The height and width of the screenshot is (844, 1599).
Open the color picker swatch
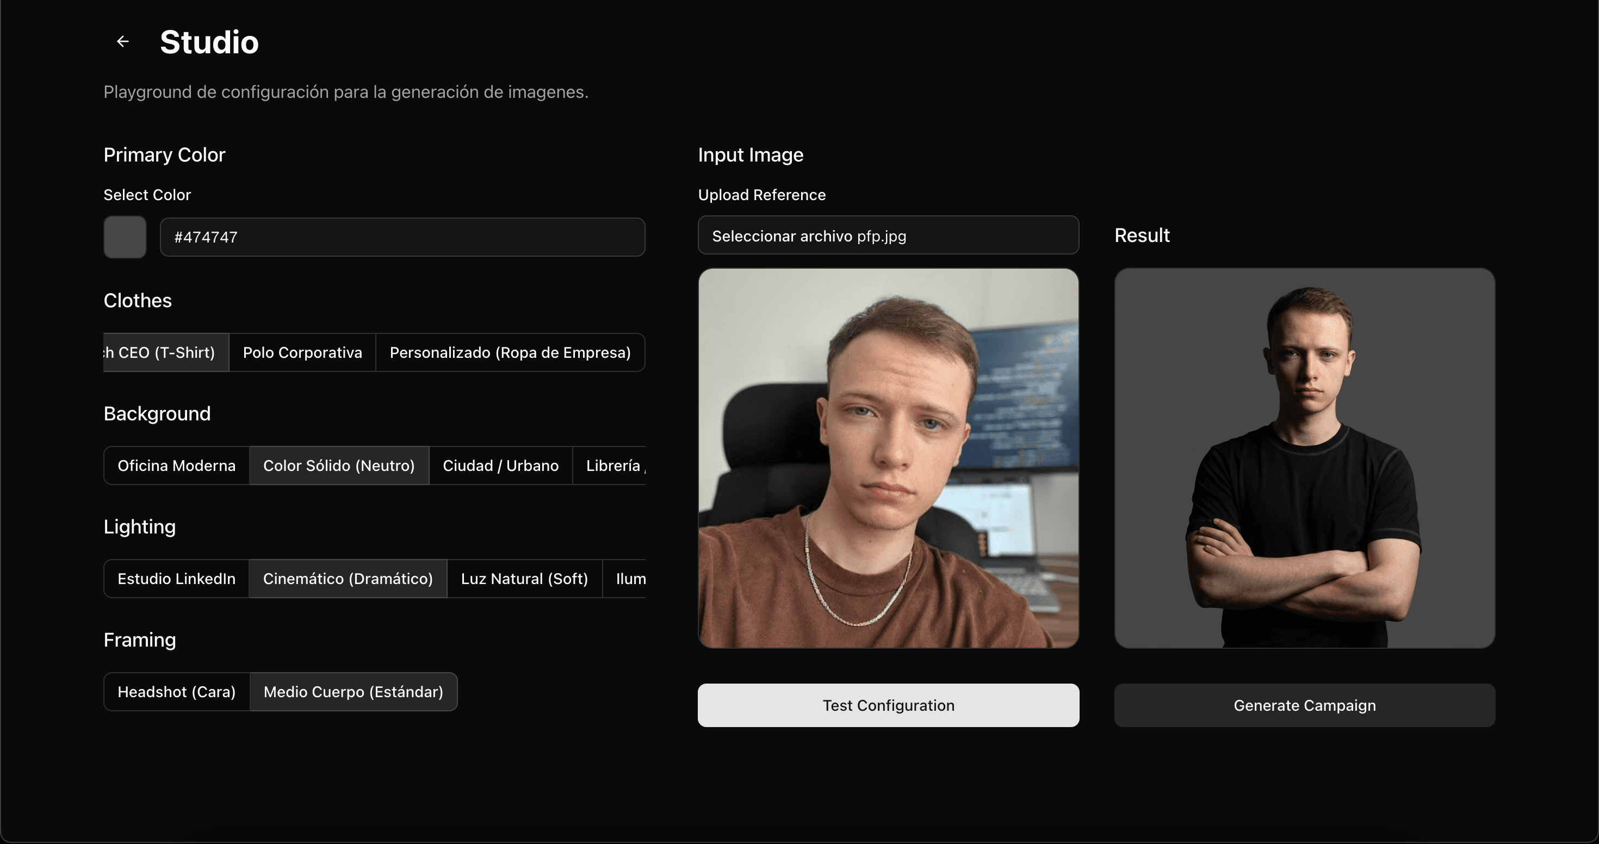125,237
